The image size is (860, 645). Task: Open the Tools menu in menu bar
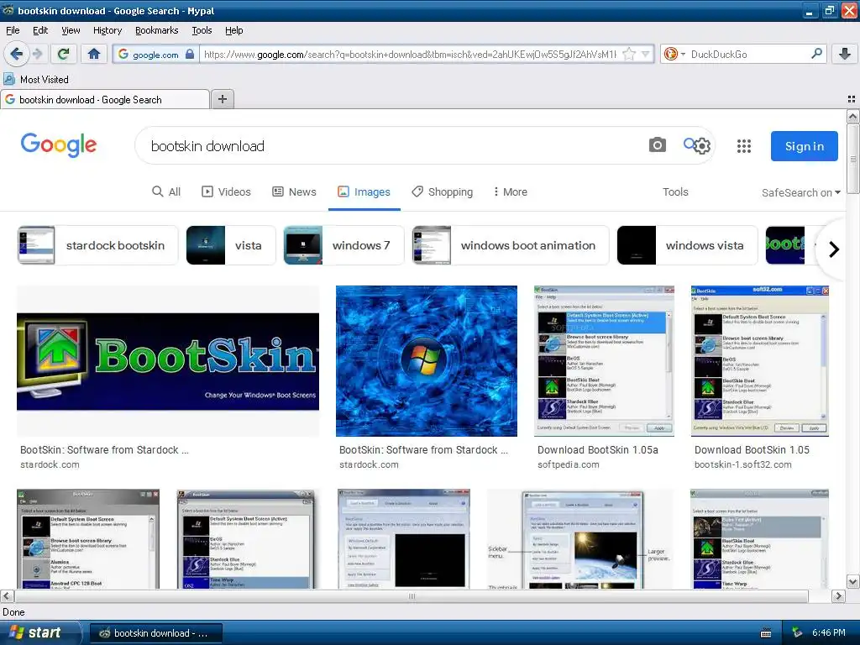(202, 30)
